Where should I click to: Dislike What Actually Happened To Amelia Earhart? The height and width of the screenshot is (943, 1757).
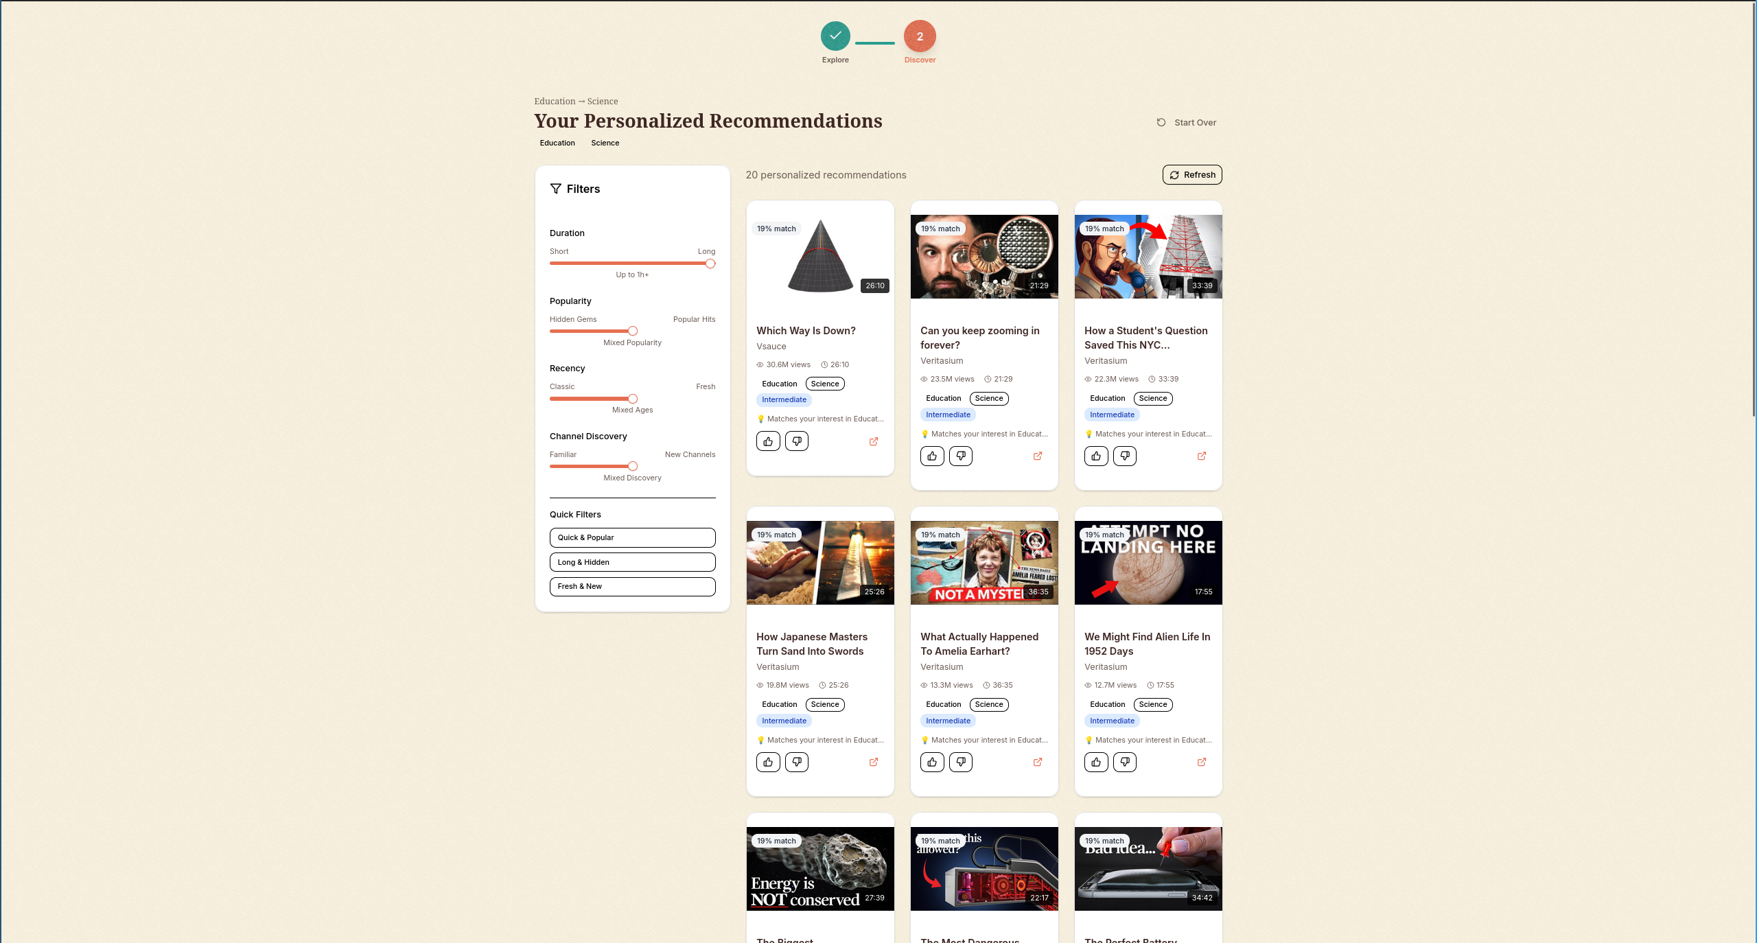(961, 762)
